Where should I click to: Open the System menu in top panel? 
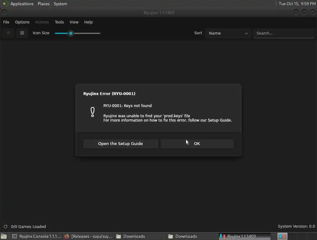60,4
